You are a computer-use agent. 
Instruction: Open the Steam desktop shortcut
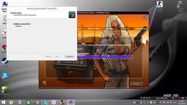pos(5,62)
